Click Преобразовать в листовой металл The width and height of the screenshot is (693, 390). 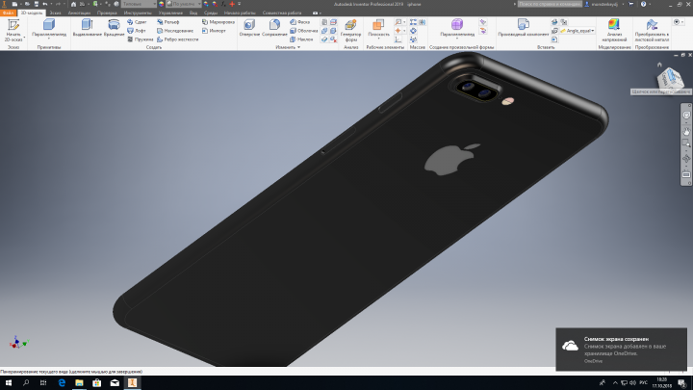(652, 30)
